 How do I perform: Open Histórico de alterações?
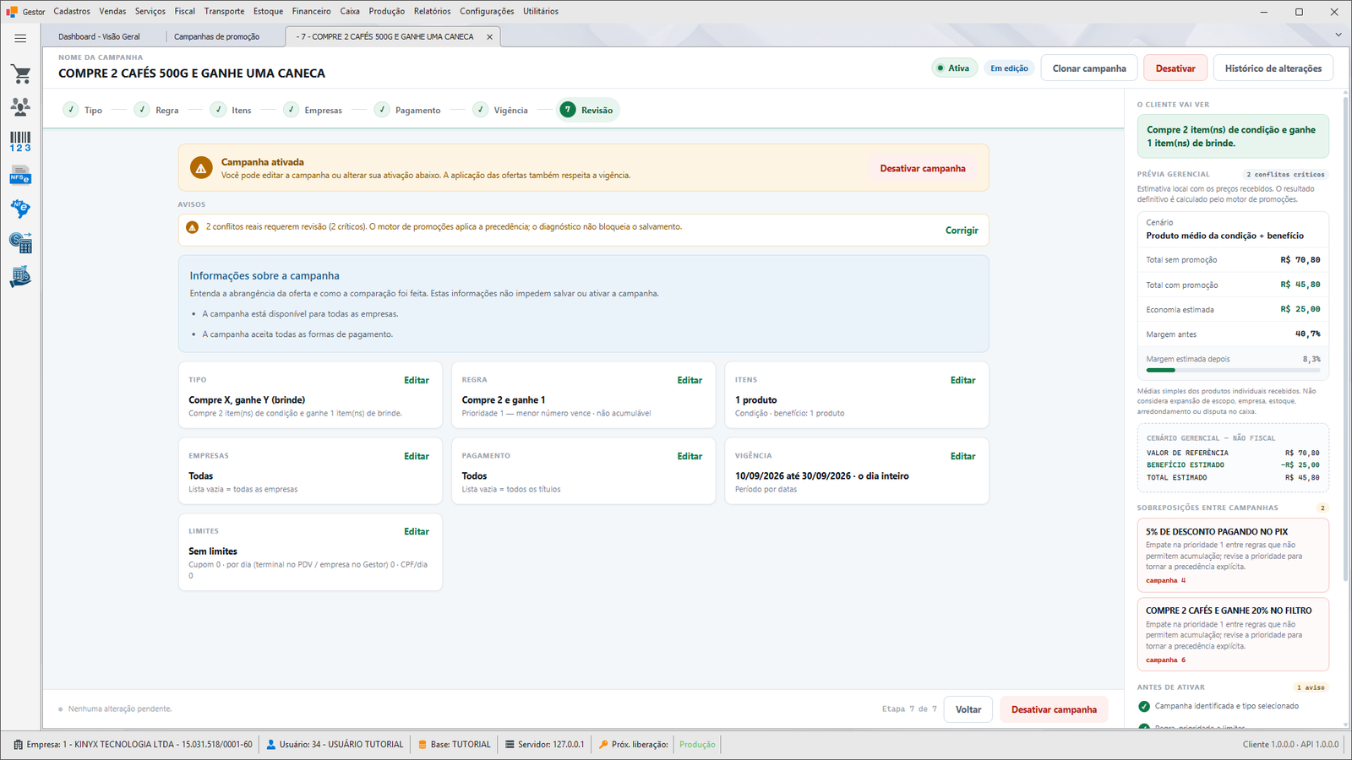[x=1273, y=68]
